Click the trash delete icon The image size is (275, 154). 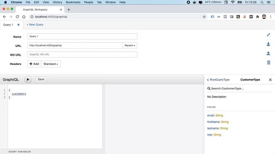(269, 62)
